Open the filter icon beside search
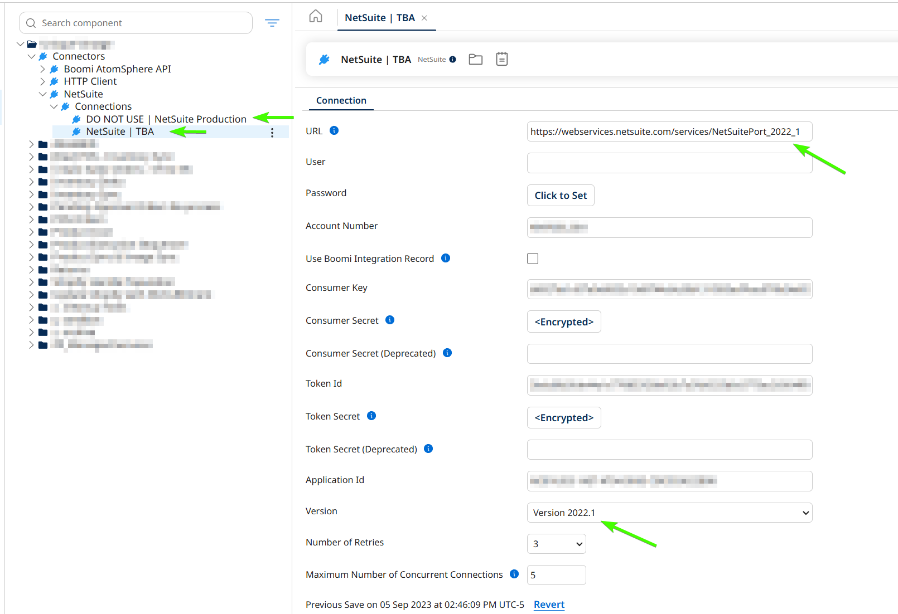 tap(272, 23)
